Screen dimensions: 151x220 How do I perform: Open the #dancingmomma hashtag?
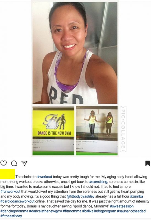(x=14, y=211)
